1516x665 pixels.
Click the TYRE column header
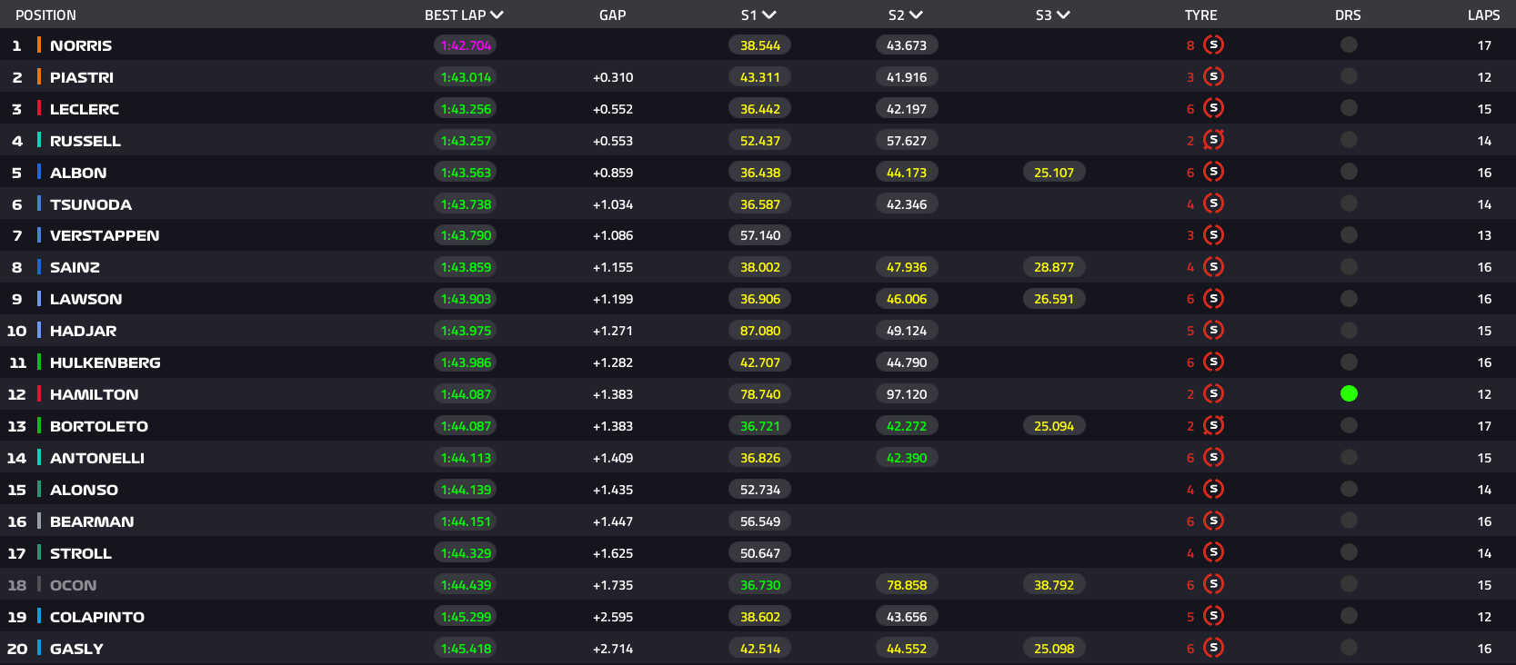pyautogui.click(x=1200, y=15)
